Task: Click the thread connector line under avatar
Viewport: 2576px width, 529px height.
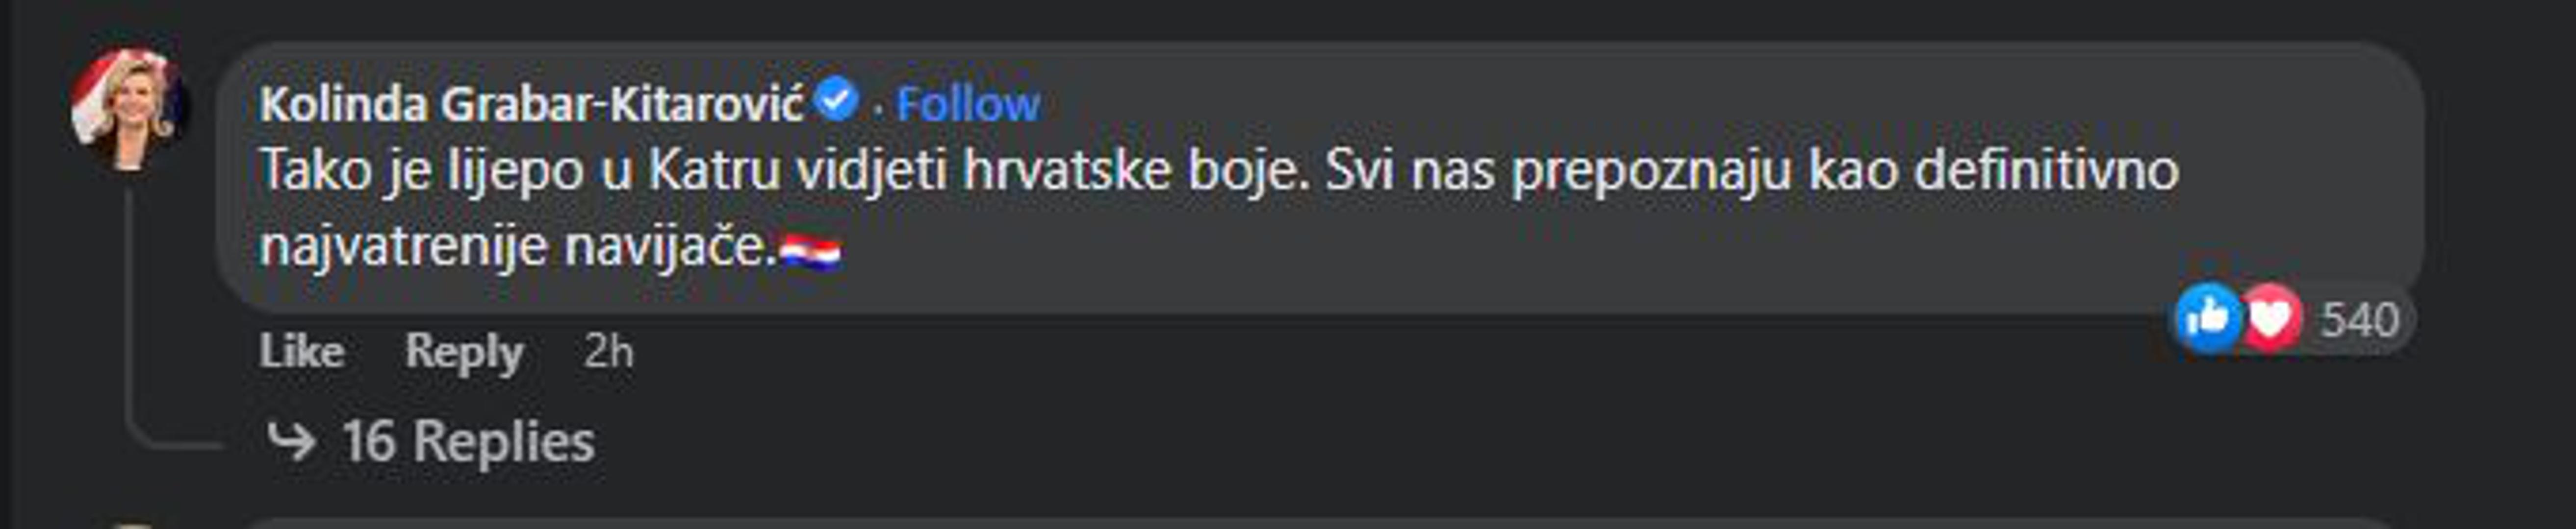Action: click(x=130, y=310)
